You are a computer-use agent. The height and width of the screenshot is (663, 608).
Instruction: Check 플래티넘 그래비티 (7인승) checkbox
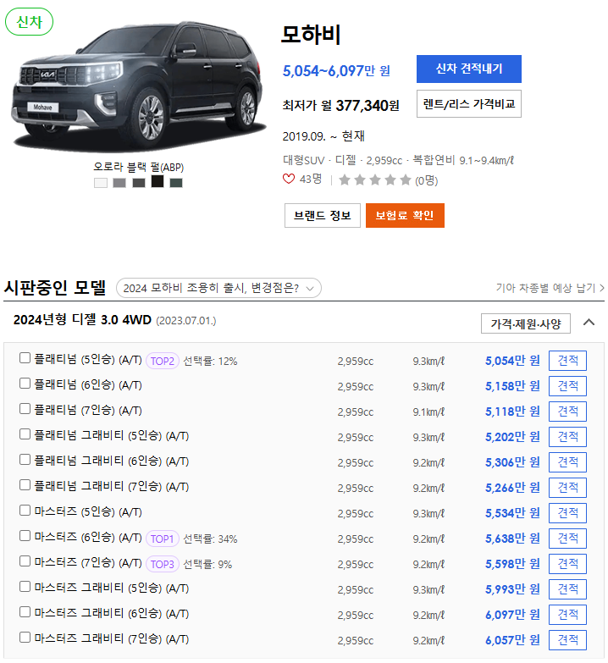[25, 485]
